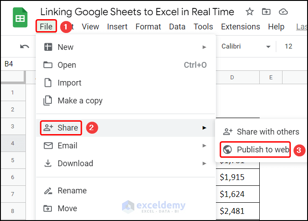Screen dimensions: 308x221
Task: Open the Help menu
Action: (x=276, y=26)
